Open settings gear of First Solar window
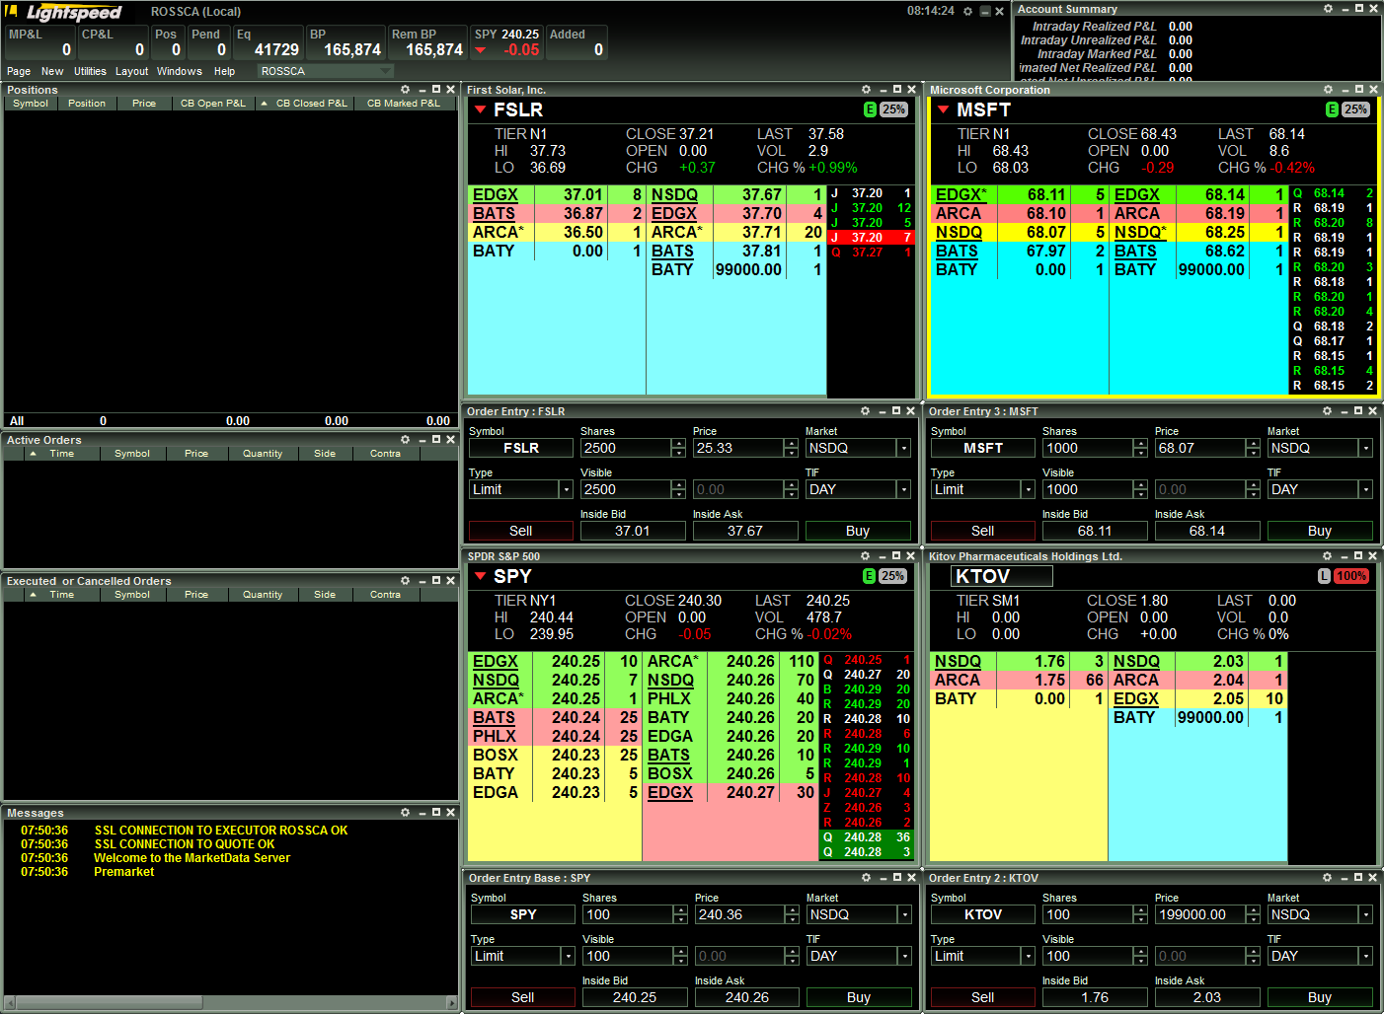Image resolution: width=1384 pixels, height=1014 pixels. click(x=866, y=90)
